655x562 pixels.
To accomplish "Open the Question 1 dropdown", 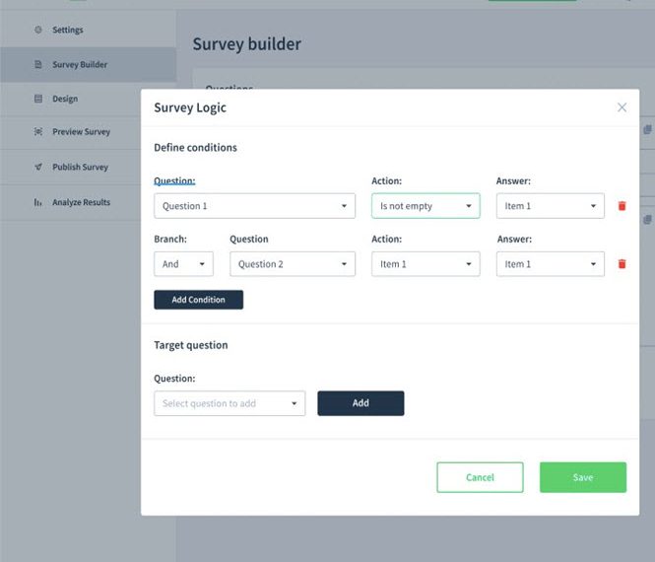I will tap(254, 206).
